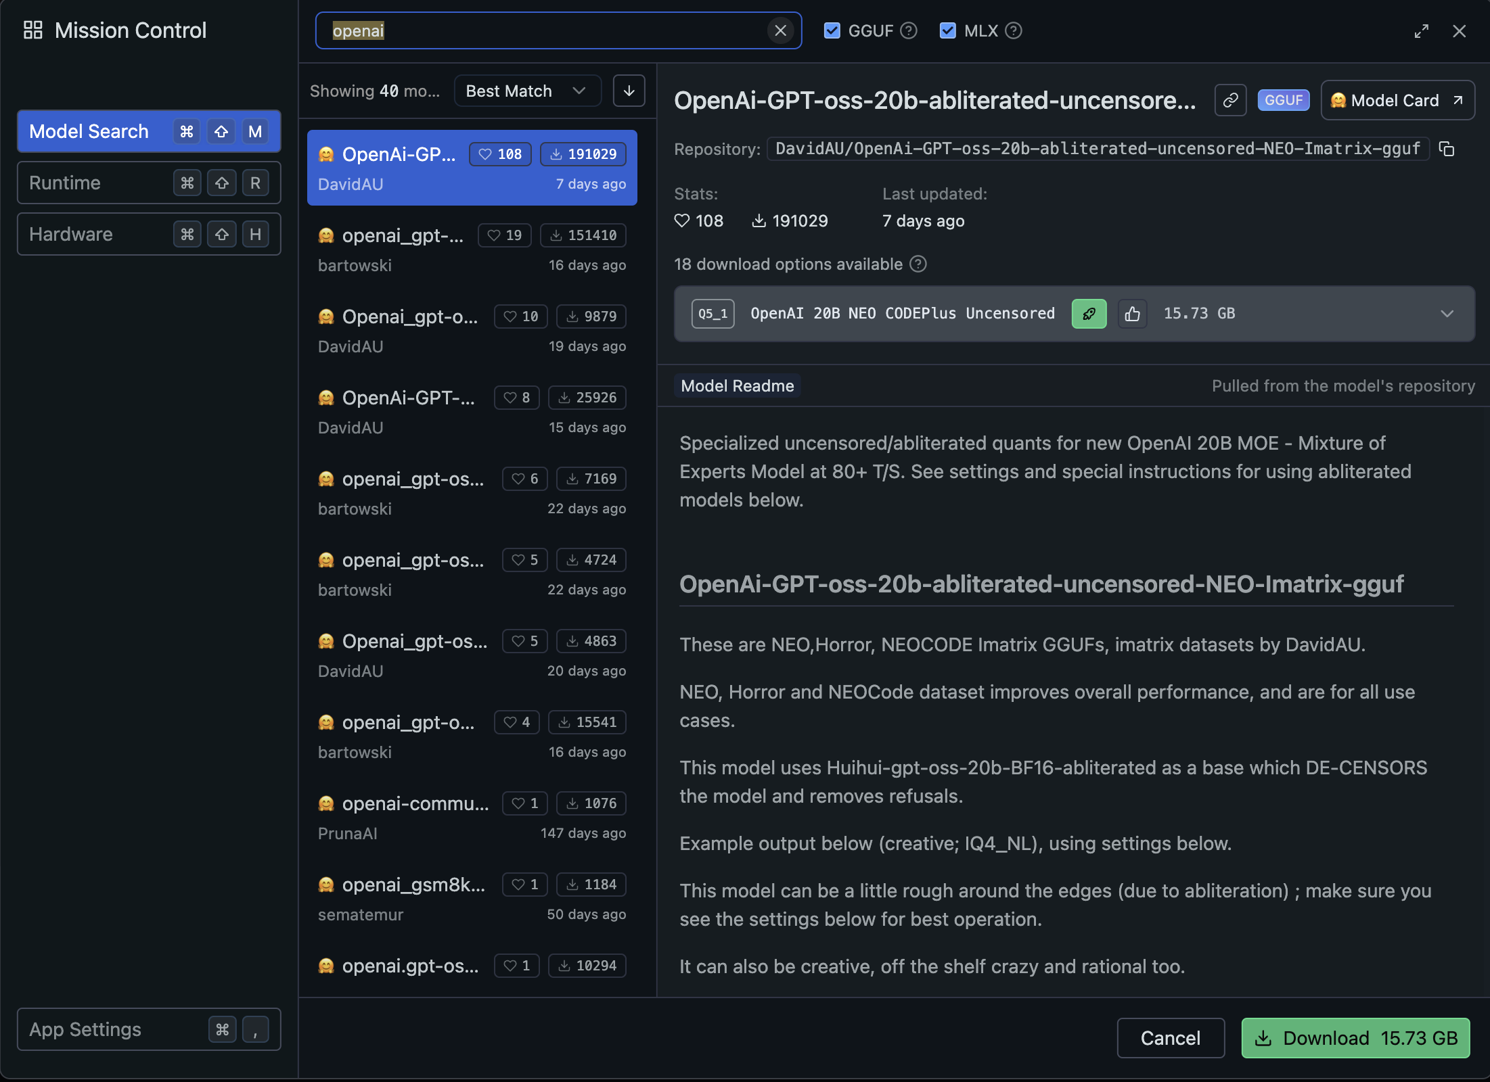Toggle the GGUF format checkbox

832,30
